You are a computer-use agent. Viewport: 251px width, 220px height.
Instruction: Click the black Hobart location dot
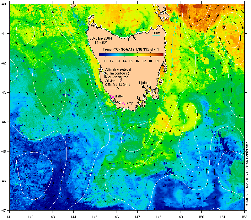143,87
